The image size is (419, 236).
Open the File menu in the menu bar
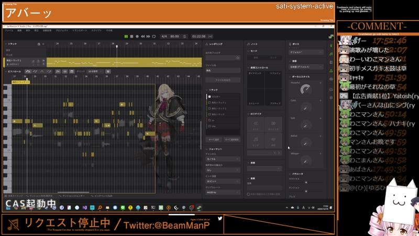(x=9, y=30)
